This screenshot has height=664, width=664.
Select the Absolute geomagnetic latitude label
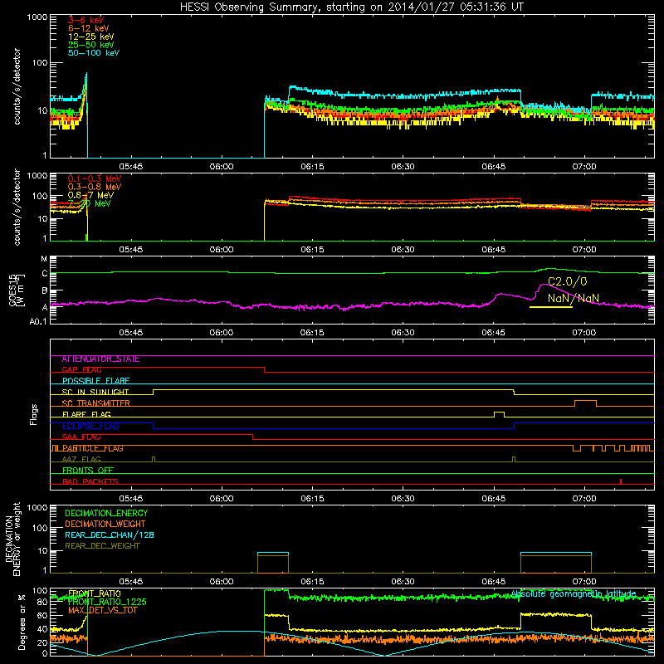pos(574,594)
